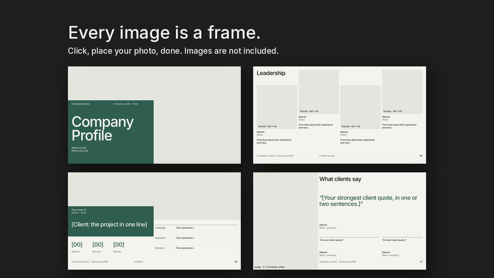Select "[Client: the project in one line]" title
The height and width of the screenshot is (278, 494).
[109, 224]
